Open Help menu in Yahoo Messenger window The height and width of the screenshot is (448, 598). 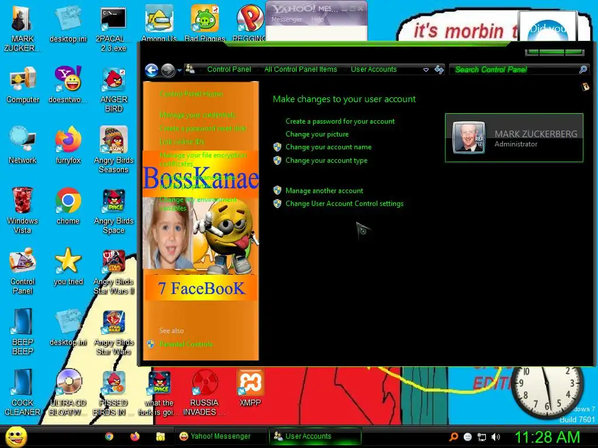tap(317, 19)
